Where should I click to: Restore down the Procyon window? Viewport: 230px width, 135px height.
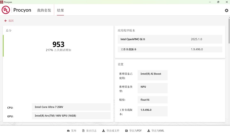(218, 2)
